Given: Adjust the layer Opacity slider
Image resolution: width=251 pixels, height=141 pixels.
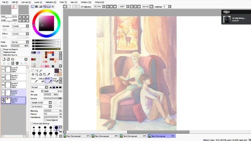Looking at the screenshot, I should tap(20, 46).
